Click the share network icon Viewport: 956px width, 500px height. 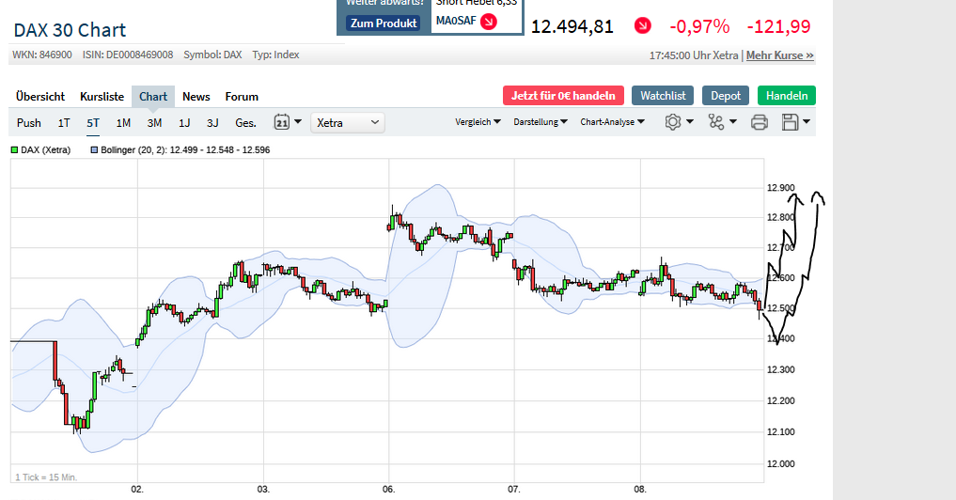pos(715,122)
